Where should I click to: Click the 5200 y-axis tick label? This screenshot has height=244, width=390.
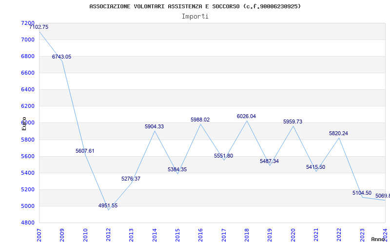pyautogui.click(x=28, y=189)
